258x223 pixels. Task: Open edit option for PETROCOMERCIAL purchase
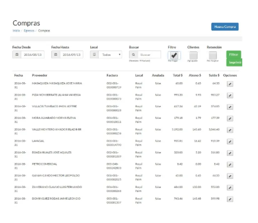coord(230,165)
